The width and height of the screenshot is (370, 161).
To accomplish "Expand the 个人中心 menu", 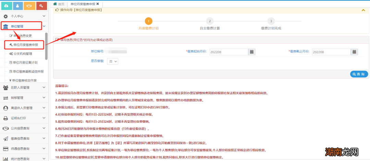I will point(44,16).
